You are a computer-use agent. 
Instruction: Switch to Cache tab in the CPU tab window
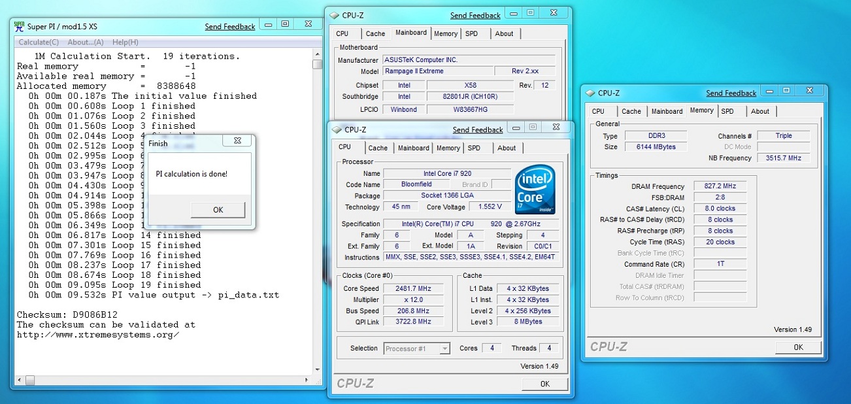pos(378,148)
